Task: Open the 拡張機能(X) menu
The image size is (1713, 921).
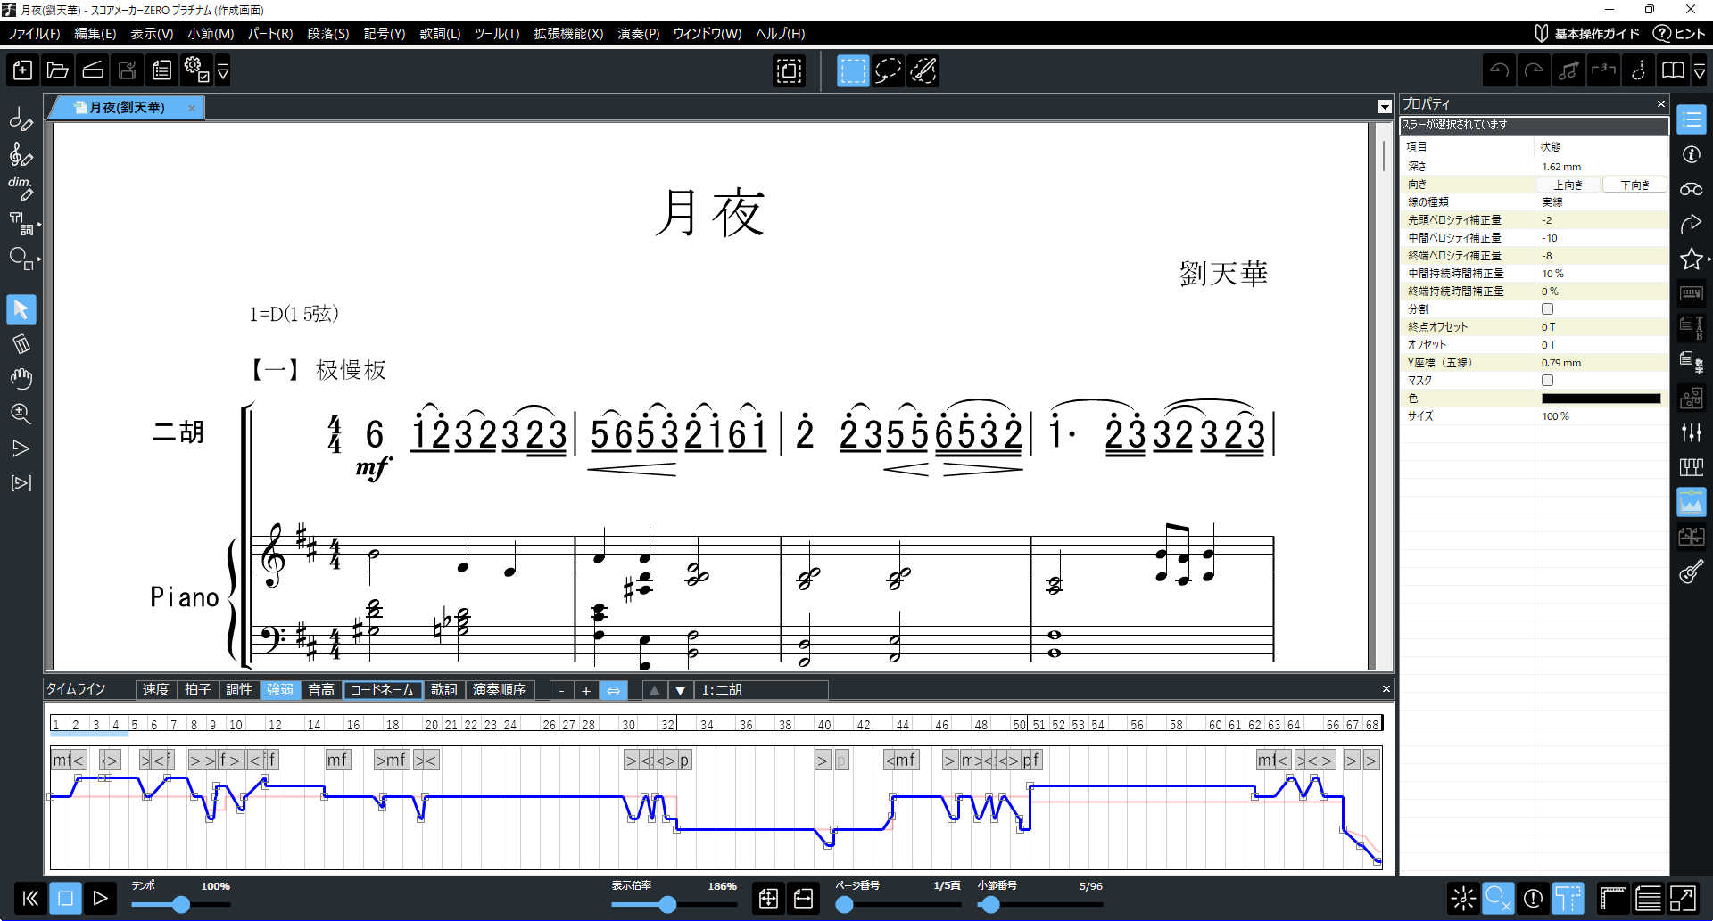Action: pos(568,34)
